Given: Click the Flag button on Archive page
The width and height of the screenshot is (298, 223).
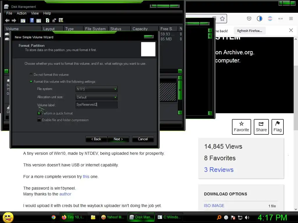Looking at the screenshot, I should click(277, 127).
